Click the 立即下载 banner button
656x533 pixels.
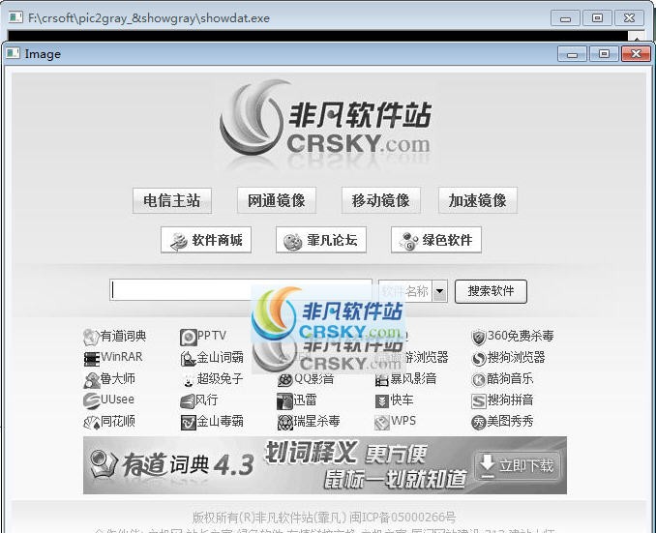coord(520,465)
